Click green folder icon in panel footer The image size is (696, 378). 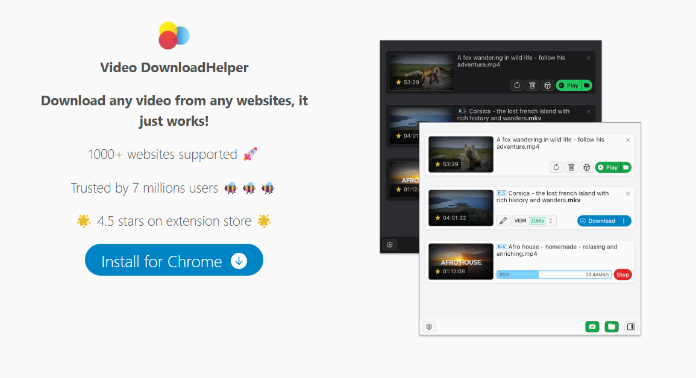[612, 327]
